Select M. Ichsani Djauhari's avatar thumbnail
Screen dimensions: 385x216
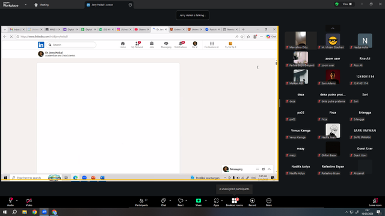click(333, 40)
